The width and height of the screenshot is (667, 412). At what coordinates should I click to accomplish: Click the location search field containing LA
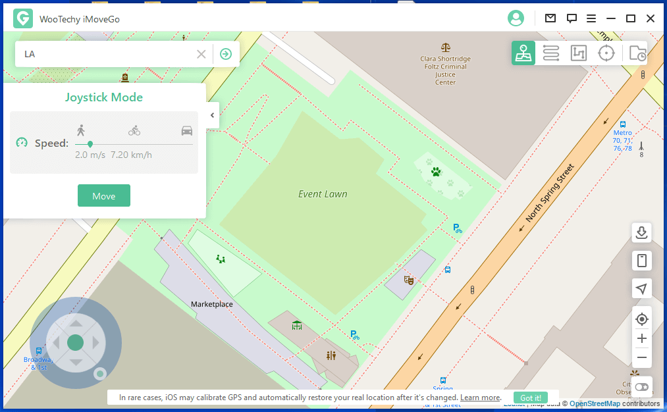coord(105,54)
